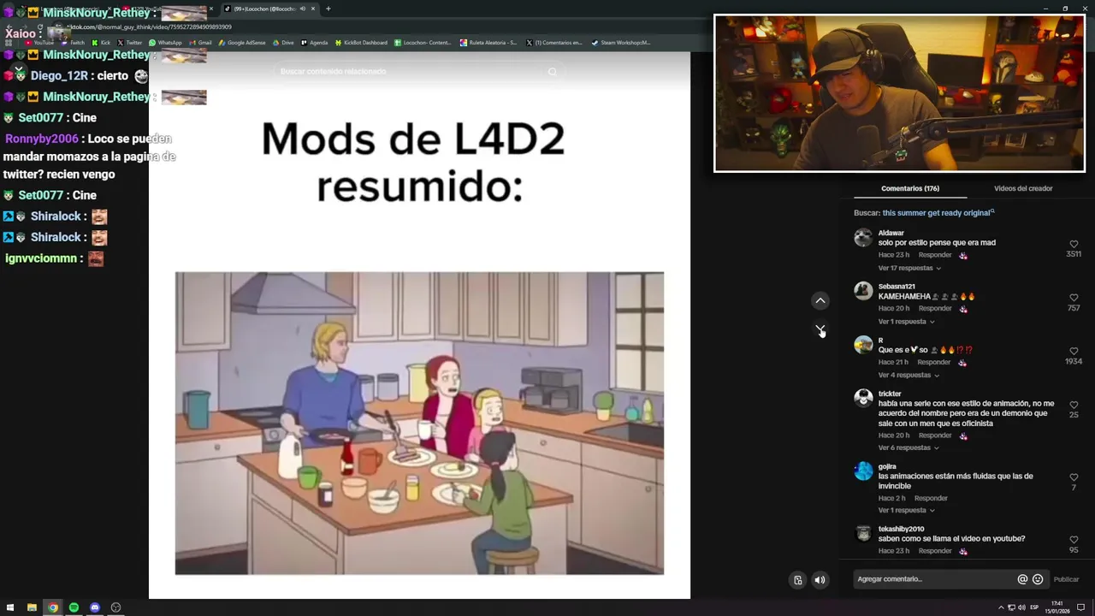
Task: Click 'Responder' on gojira's comment
Action: (931, 498)
